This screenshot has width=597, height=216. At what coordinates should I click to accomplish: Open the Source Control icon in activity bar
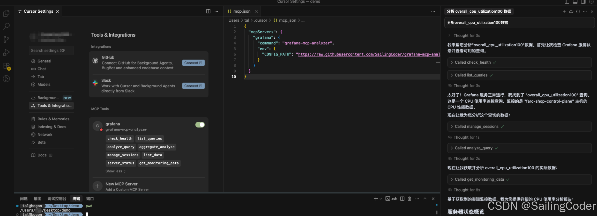tap(6, 39)
